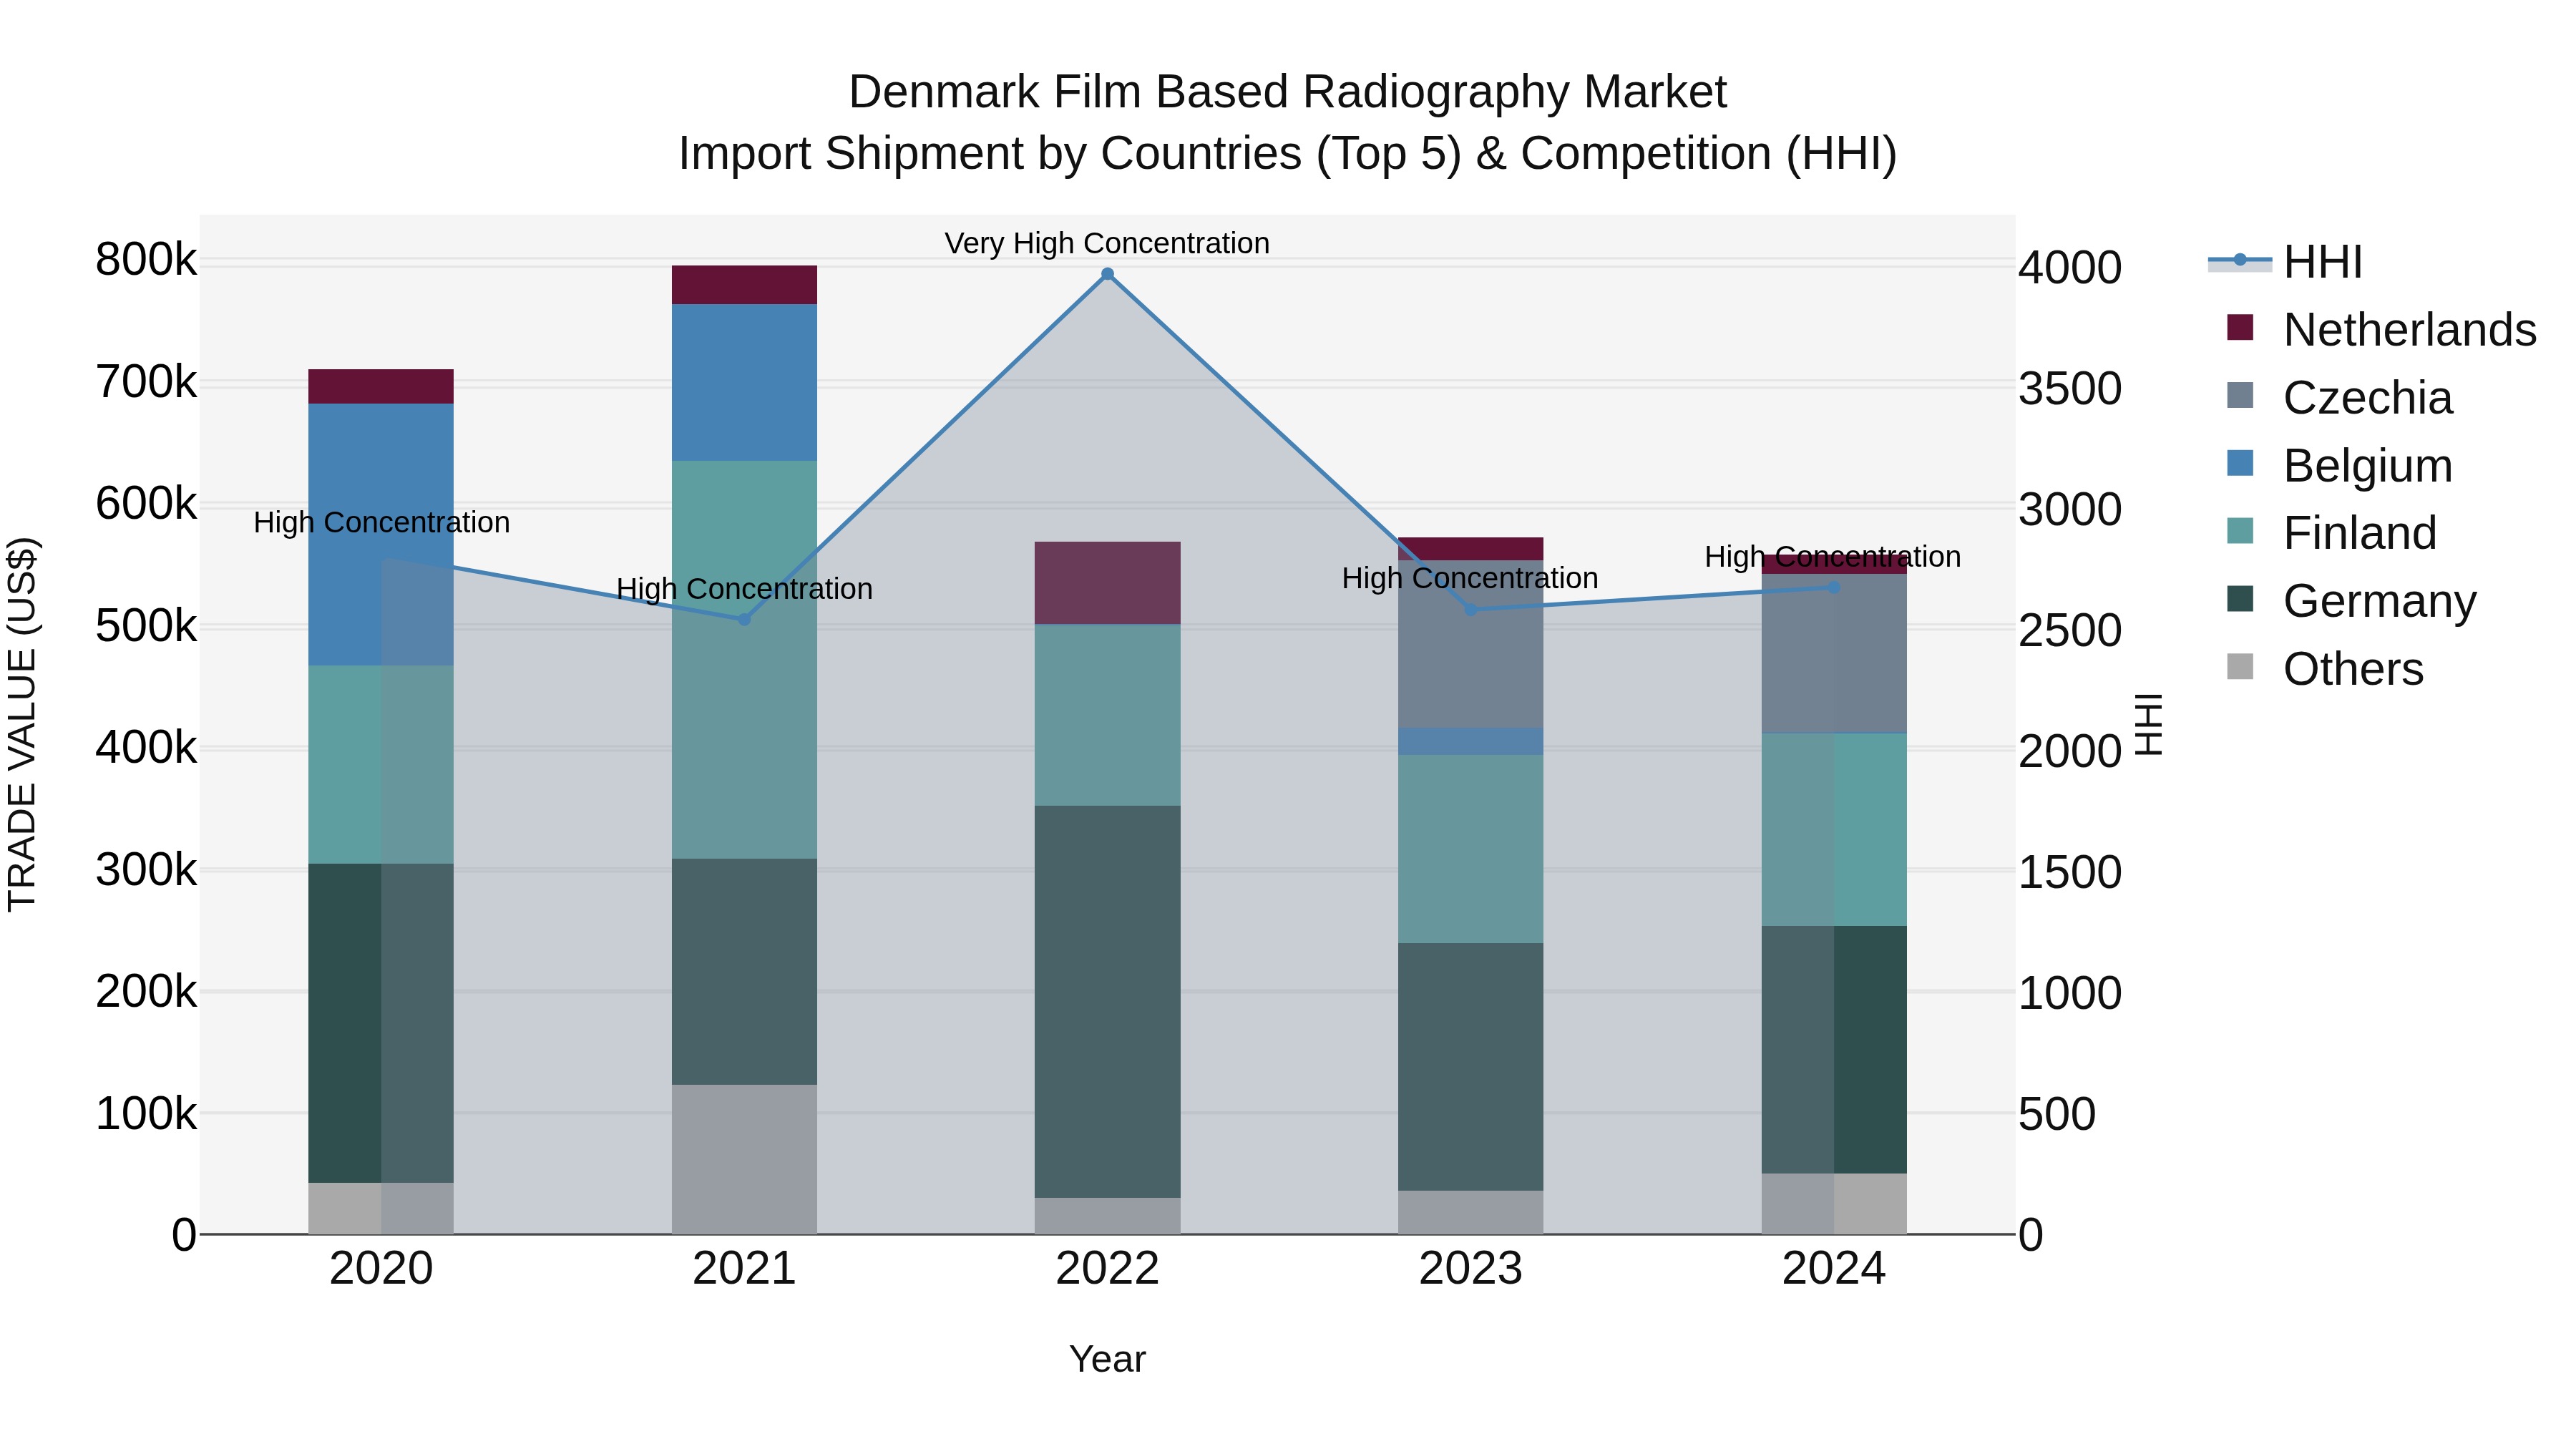The image size is (2576, 1449).
Task: Click the HHI data point for 2022
Action: 1107,274
